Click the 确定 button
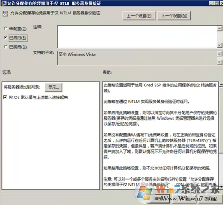The image size is (223, 205). 158,199
